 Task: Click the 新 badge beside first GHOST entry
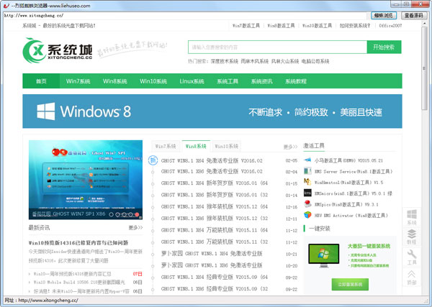point(153,160)
